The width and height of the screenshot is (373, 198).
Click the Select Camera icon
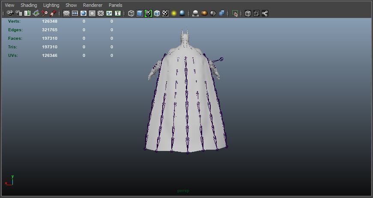coord(10,13)
